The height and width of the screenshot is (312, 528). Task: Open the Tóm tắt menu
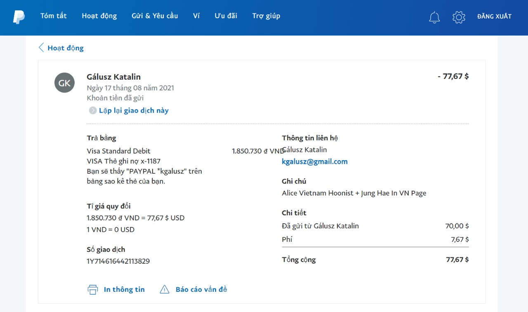coord(54,16)
